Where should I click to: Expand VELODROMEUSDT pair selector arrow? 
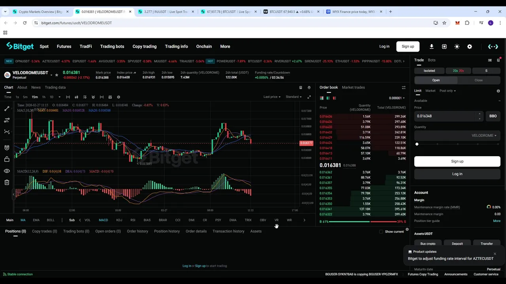[x=51, y=75]
